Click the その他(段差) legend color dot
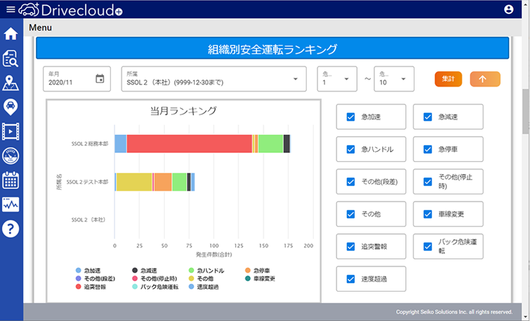This screenshot has width=530, height=321. click(78, 279)
